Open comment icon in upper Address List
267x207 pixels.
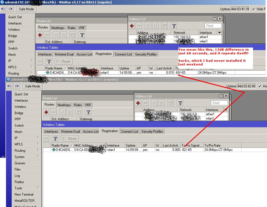pyautogui.click(x=165, y=26)
